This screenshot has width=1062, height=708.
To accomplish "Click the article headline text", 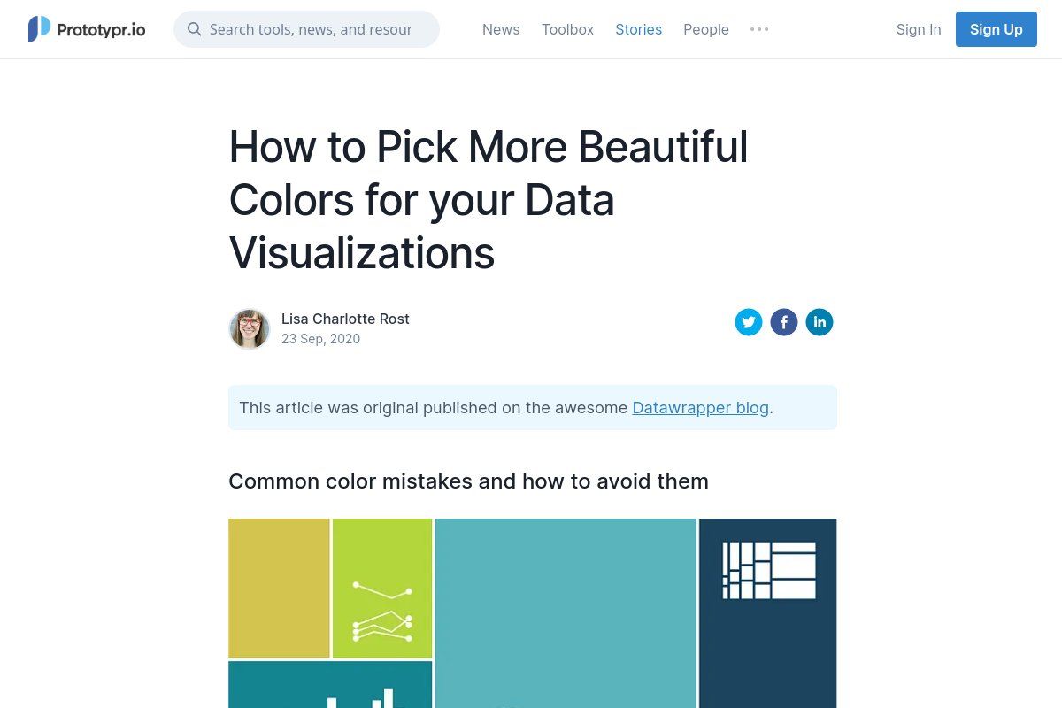I will tap(489, 200).
